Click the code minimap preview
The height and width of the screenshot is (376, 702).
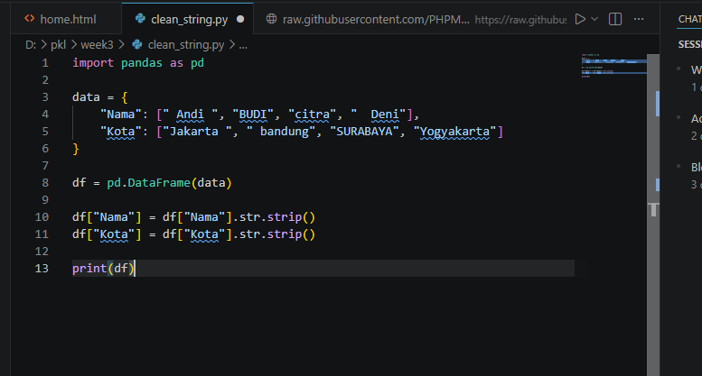coord(613,66)
